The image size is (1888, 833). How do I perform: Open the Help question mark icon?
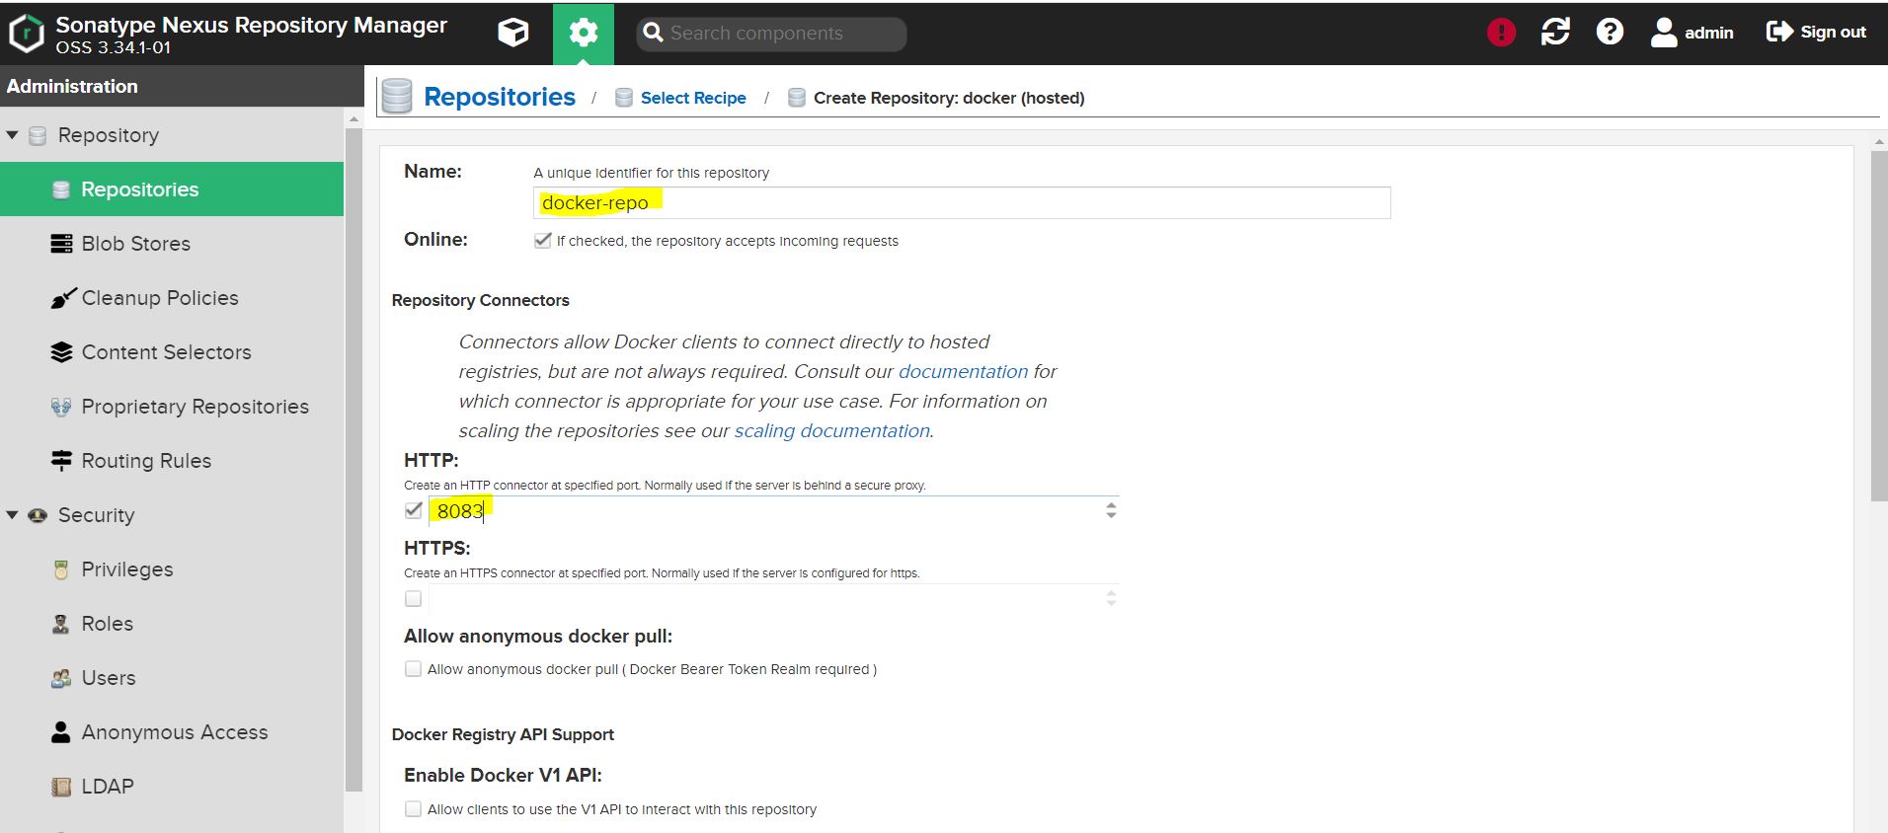point(1610,32)
